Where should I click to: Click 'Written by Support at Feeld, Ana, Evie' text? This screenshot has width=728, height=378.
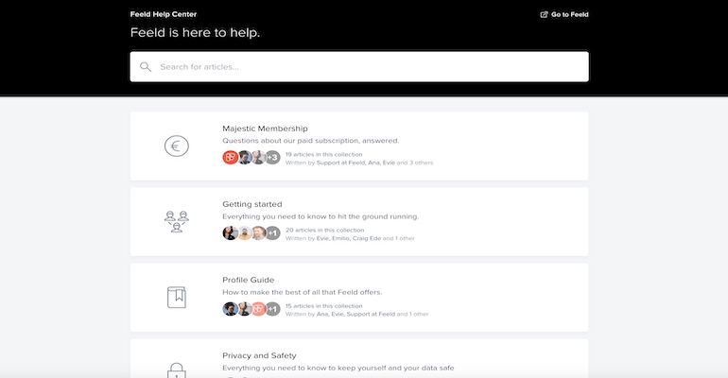[x=340, y=163]
